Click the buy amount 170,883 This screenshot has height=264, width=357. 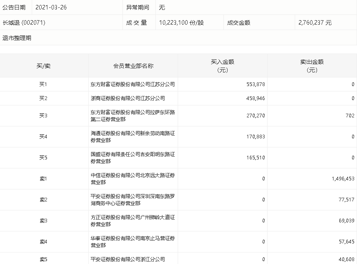tap(256, 136)
